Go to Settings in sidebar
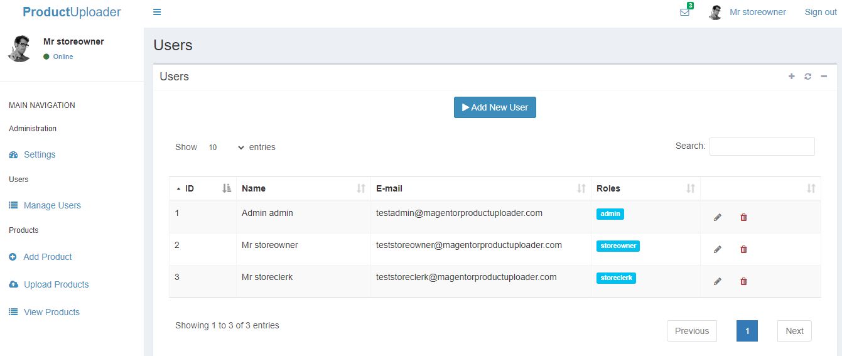This screenshot has height=356, width=842. tap(40, 154)
